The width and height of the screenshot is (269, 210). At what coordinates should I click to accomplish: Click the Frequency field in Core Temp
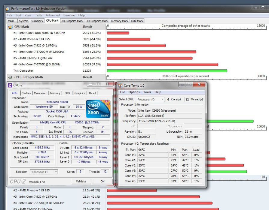point(170,121)
